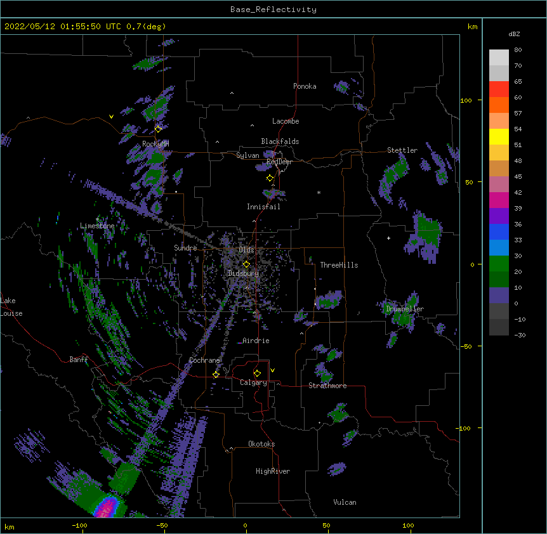
Task: Click the Lacombe city label
Action: click(286, 121)
